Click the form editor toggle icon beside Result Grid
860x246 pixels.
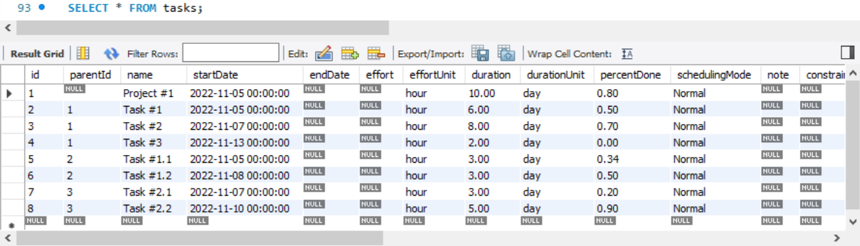click(83, 54)
